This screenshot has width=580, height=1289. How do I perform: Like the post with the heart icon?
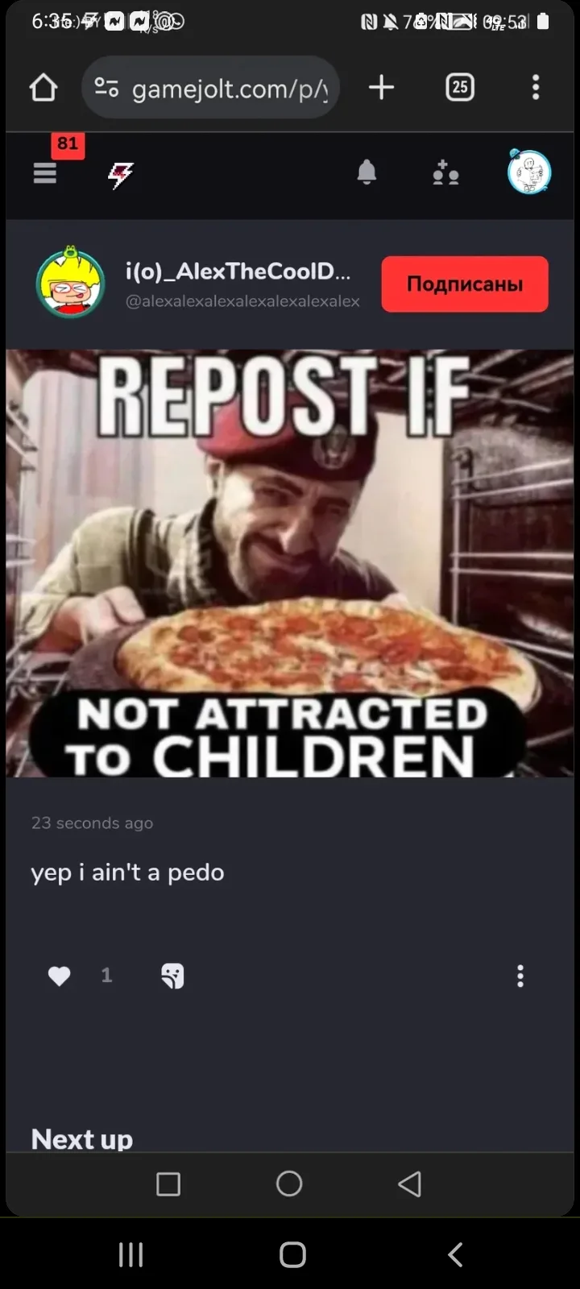click(x=59, y=976)
